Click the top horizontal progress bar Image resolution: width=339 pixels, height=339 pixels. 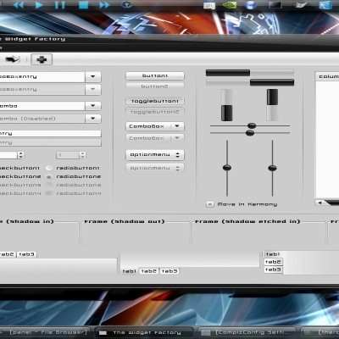[250, 73]
